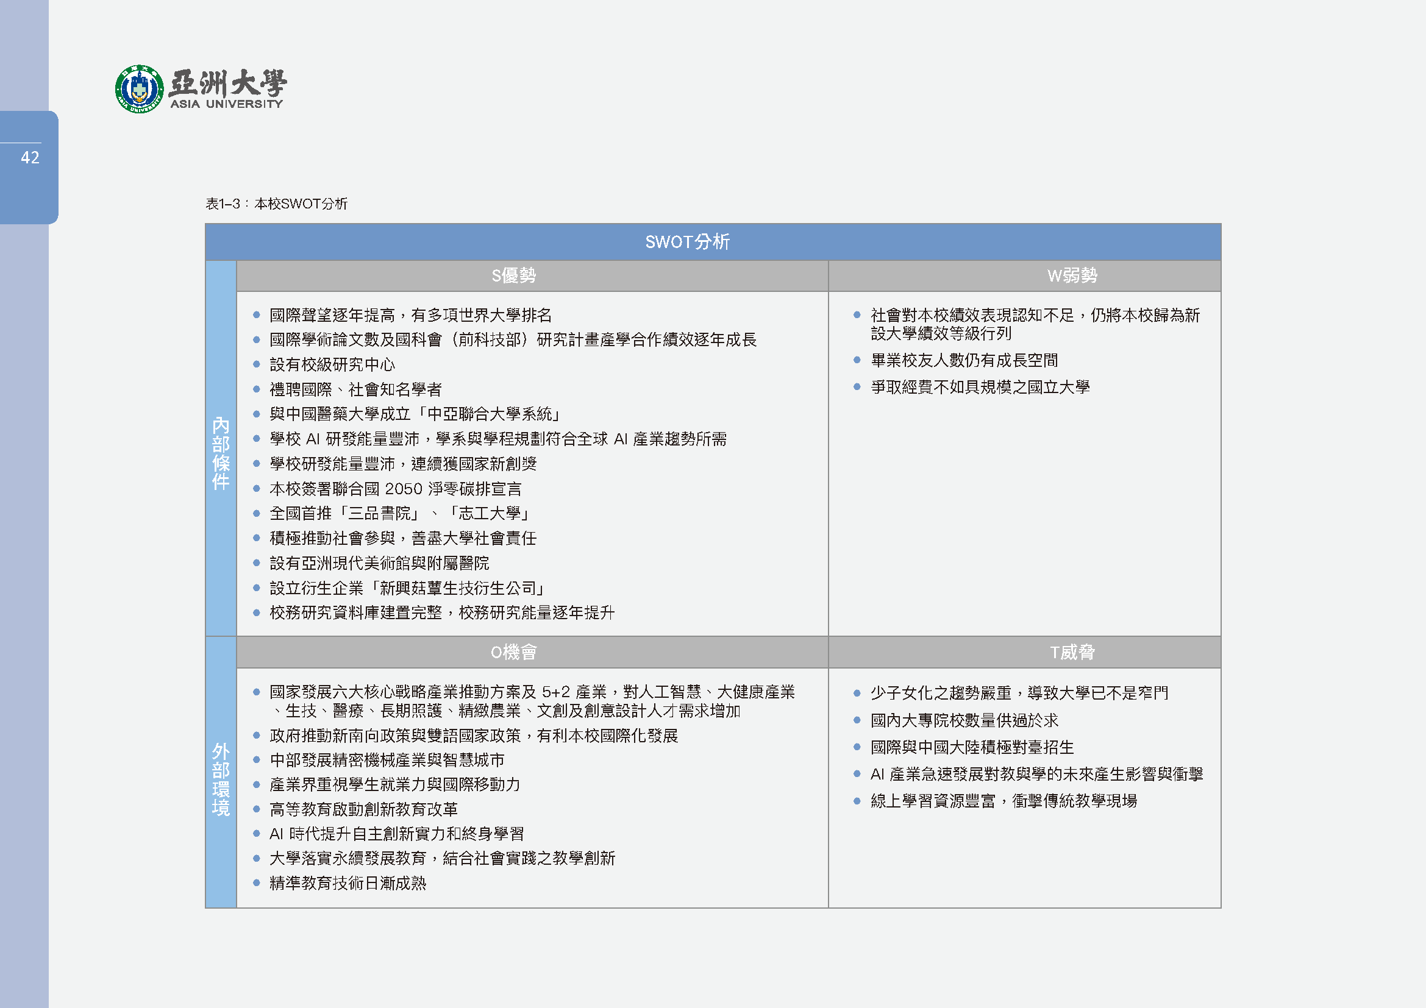This screenshot has height=1008, width=1426.
Task: Click the page number 42 tab
Action: 29,167
